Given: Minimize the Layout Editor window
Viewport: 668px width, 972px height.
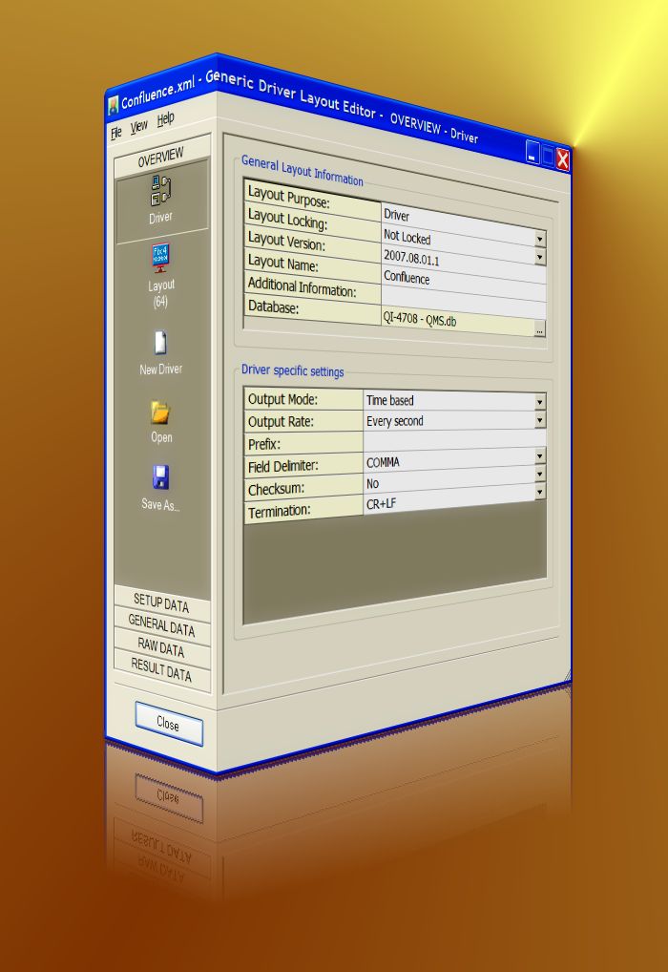Looking at the screenshot, I should click(x=532, y=152).
